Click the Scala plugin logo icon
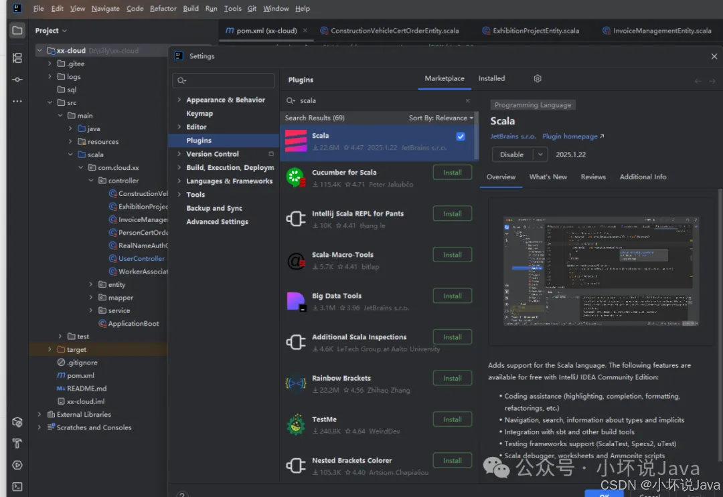 pyautogui.click(x=296, y=141)
